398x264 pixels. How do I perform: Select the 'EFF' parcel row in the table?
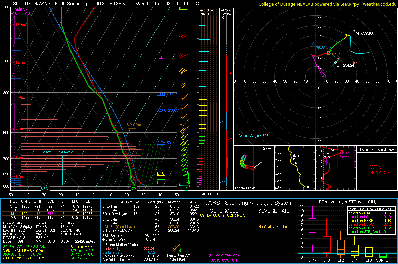[x=51, y=210]
